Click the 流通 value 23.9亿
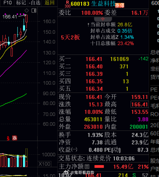Viewport: 159px width, 177px height. pos(140,142)
